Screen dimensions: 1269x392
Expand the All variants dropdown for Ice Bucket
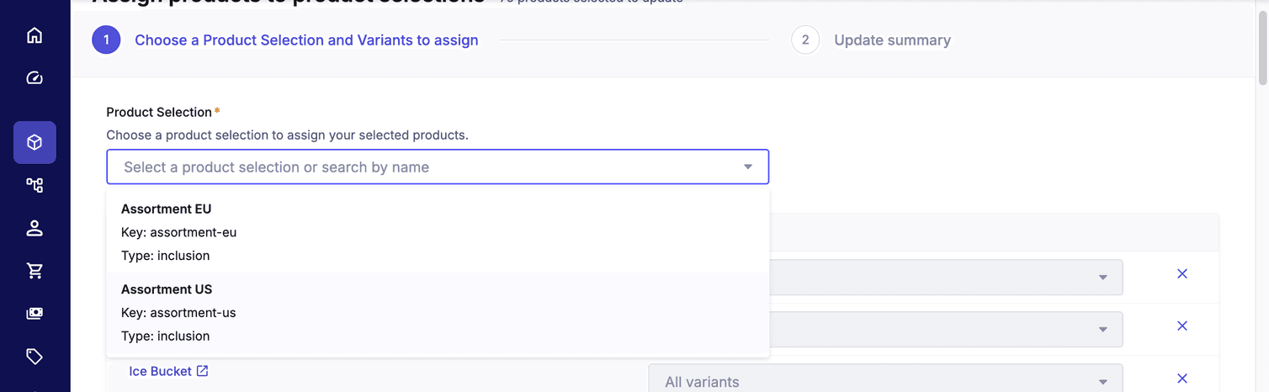click(x=1102, y=382)
